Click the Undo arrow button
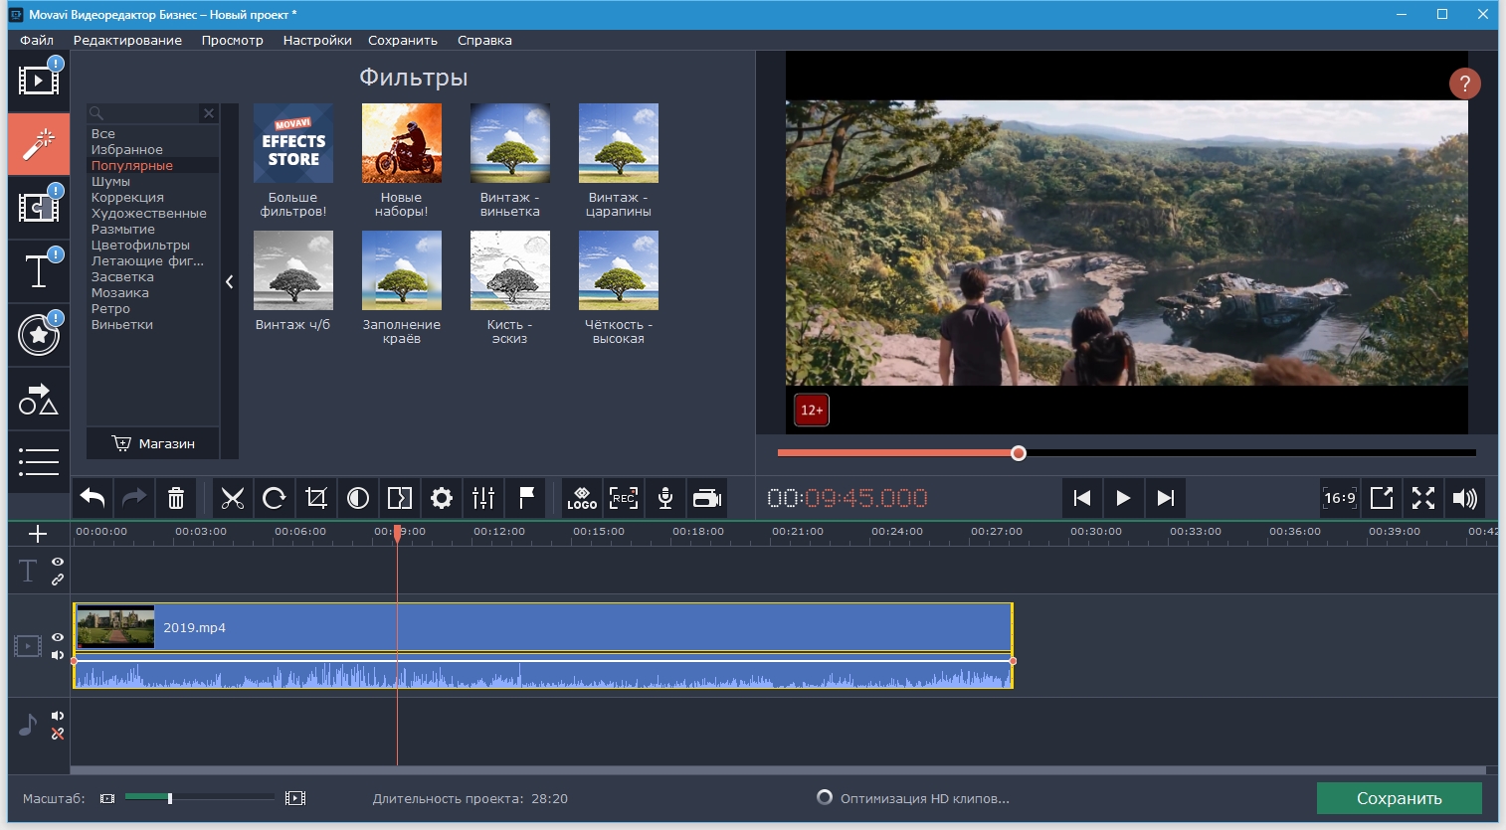Screen dimensions: 1506x830 pyautogui.click(x=93, y=498)
